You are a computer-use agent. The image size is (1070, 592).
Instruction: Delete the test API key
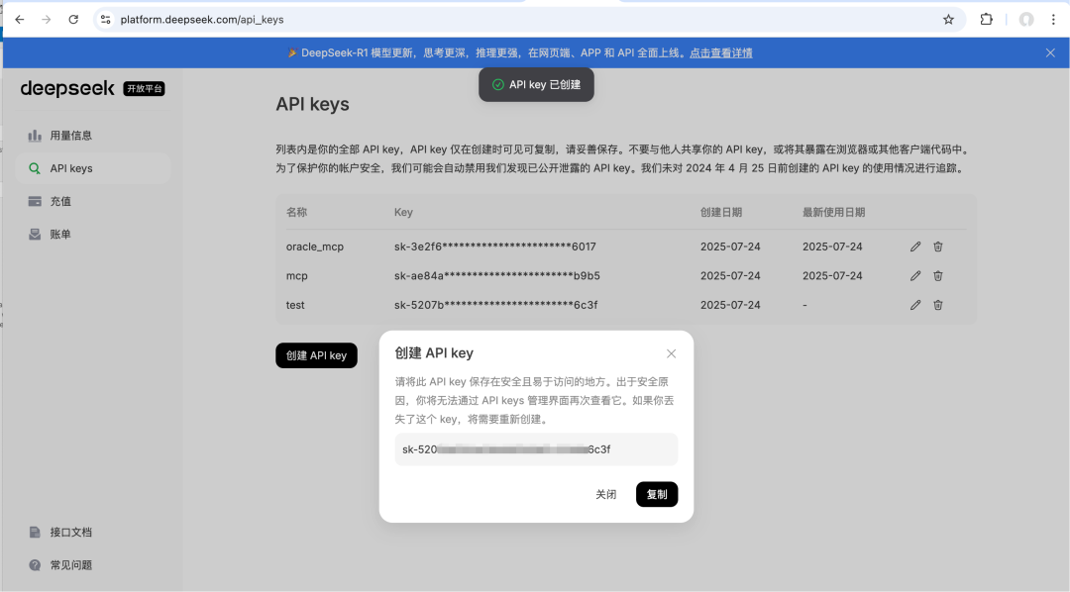click(938, 306)
